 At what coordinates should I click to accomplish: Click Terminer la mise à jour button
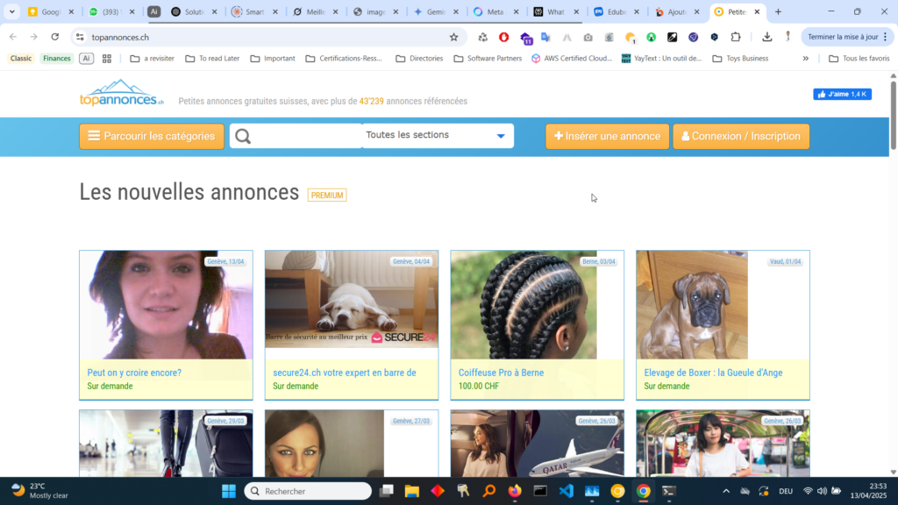[x=843, y=37]
